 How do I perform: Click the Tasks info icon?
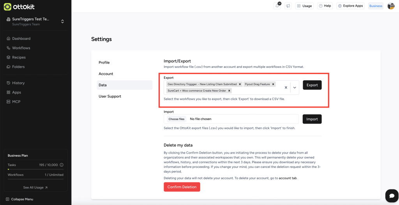[62, 165]
